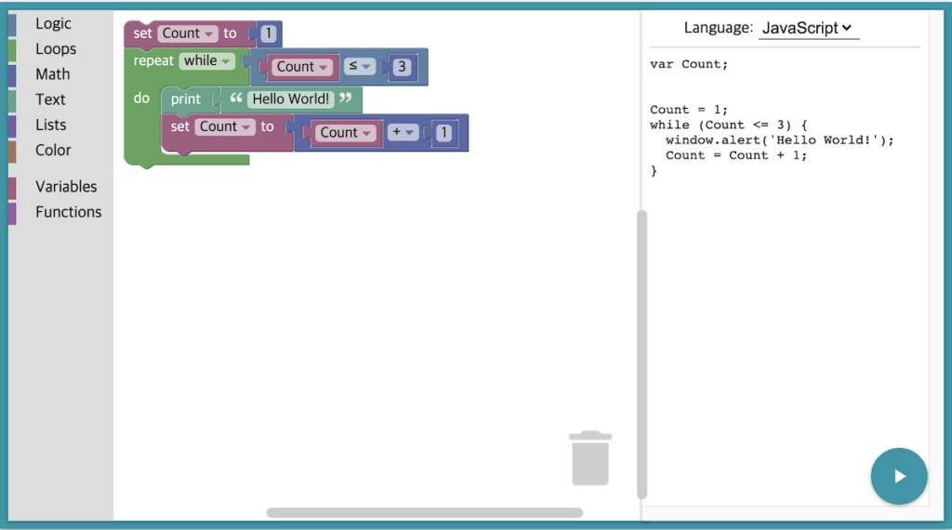Open the Functions category
The image size is (952, 530).
pos(69,212)
